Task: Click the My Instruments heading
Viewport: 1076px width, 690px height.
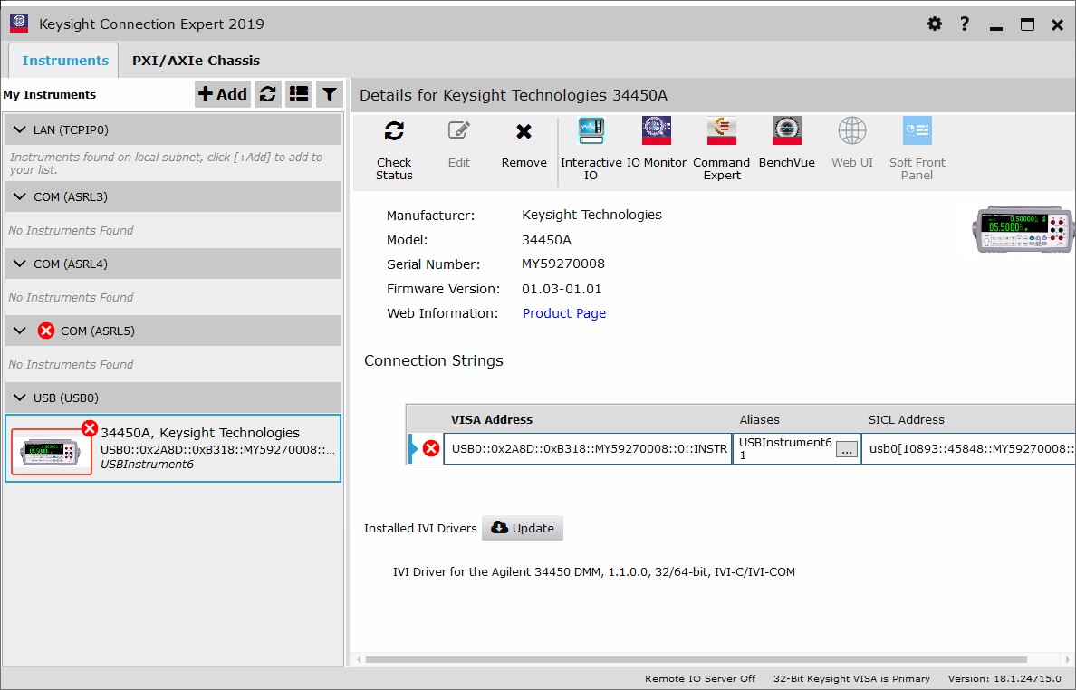Action: (x=50, y=95)
